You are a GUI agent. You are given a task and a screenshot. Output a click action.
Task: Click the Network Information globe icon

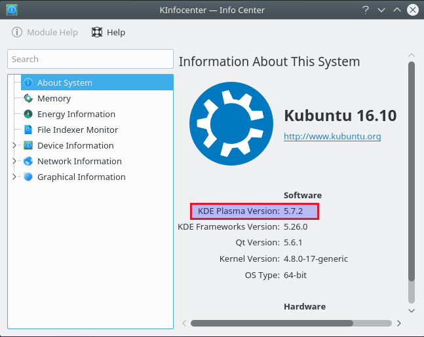[28, 161]
